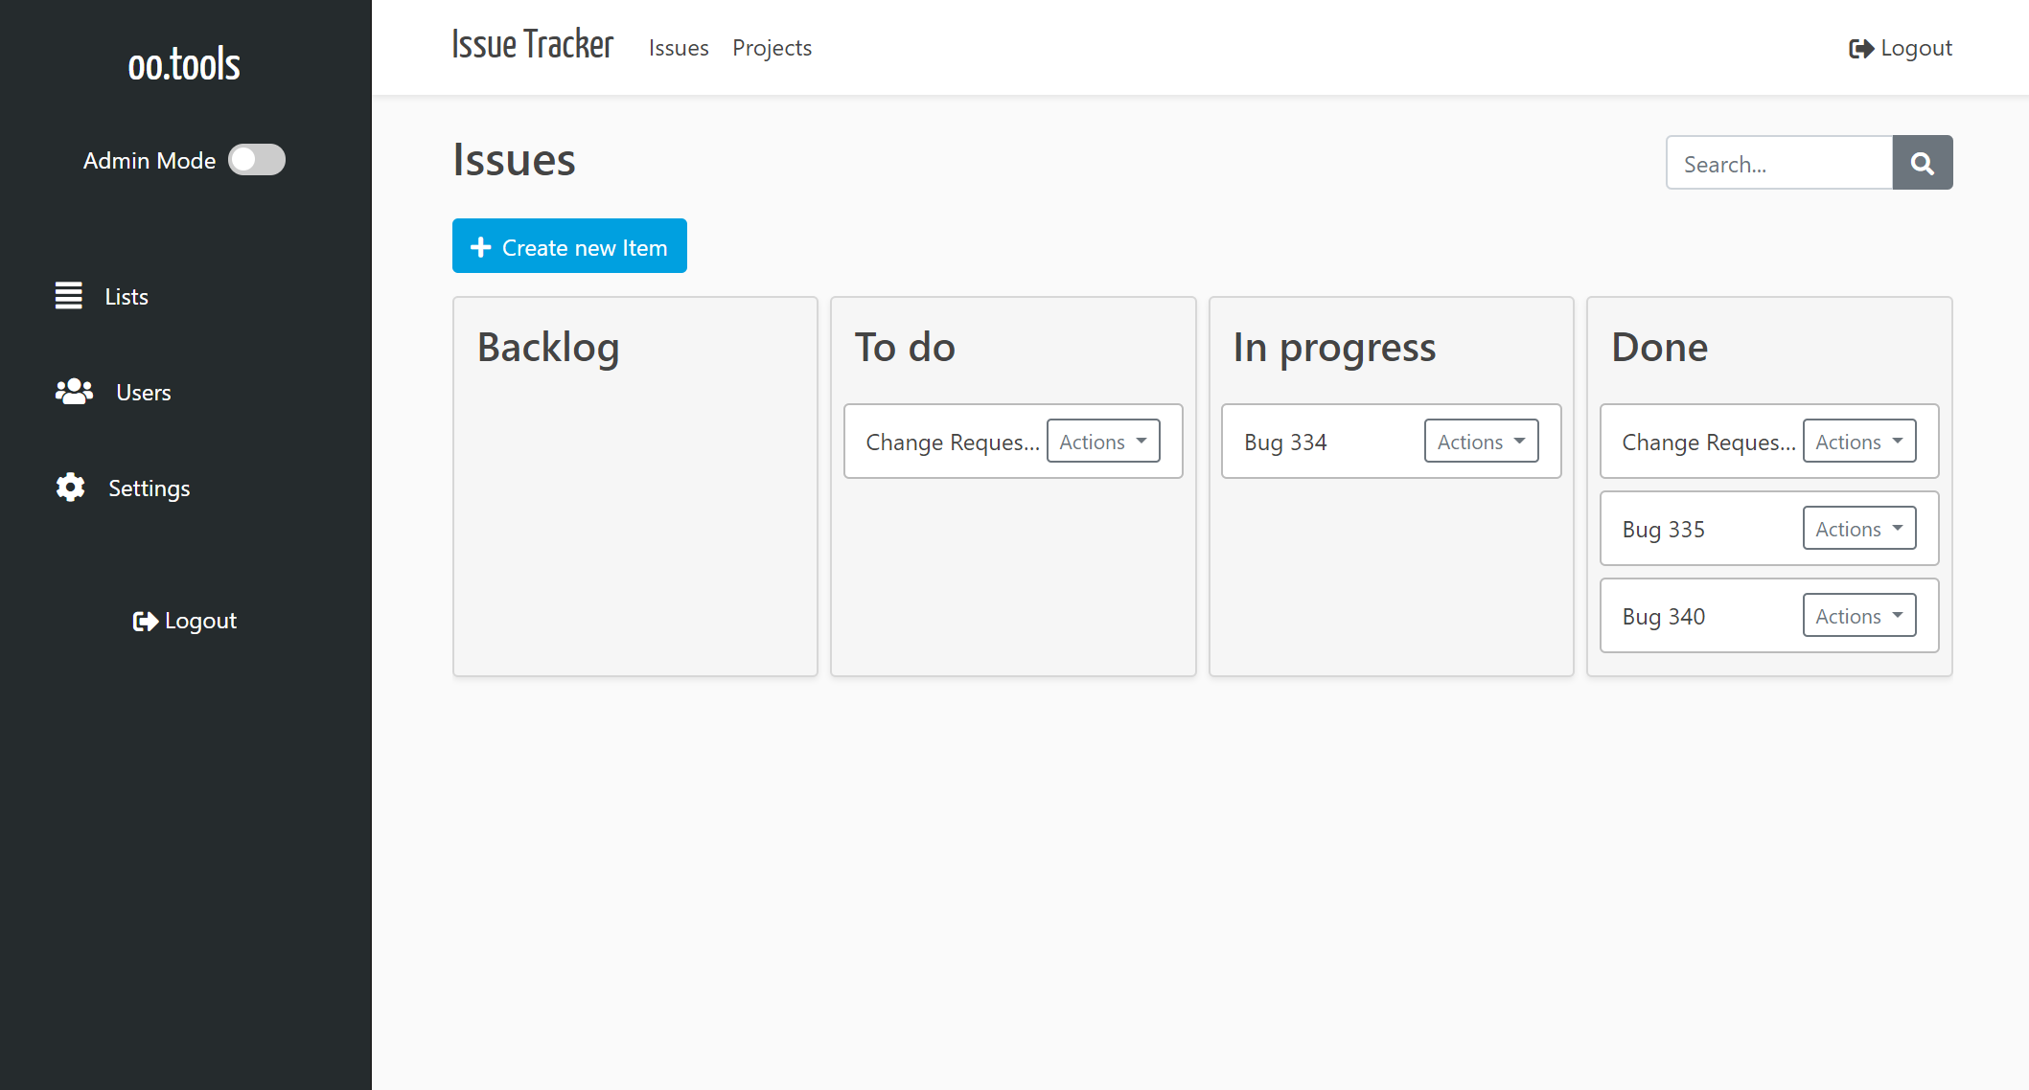Open Actions for To do Change Request
The width and height of the screenshot is (2029, 1090).
(1102, 442)
